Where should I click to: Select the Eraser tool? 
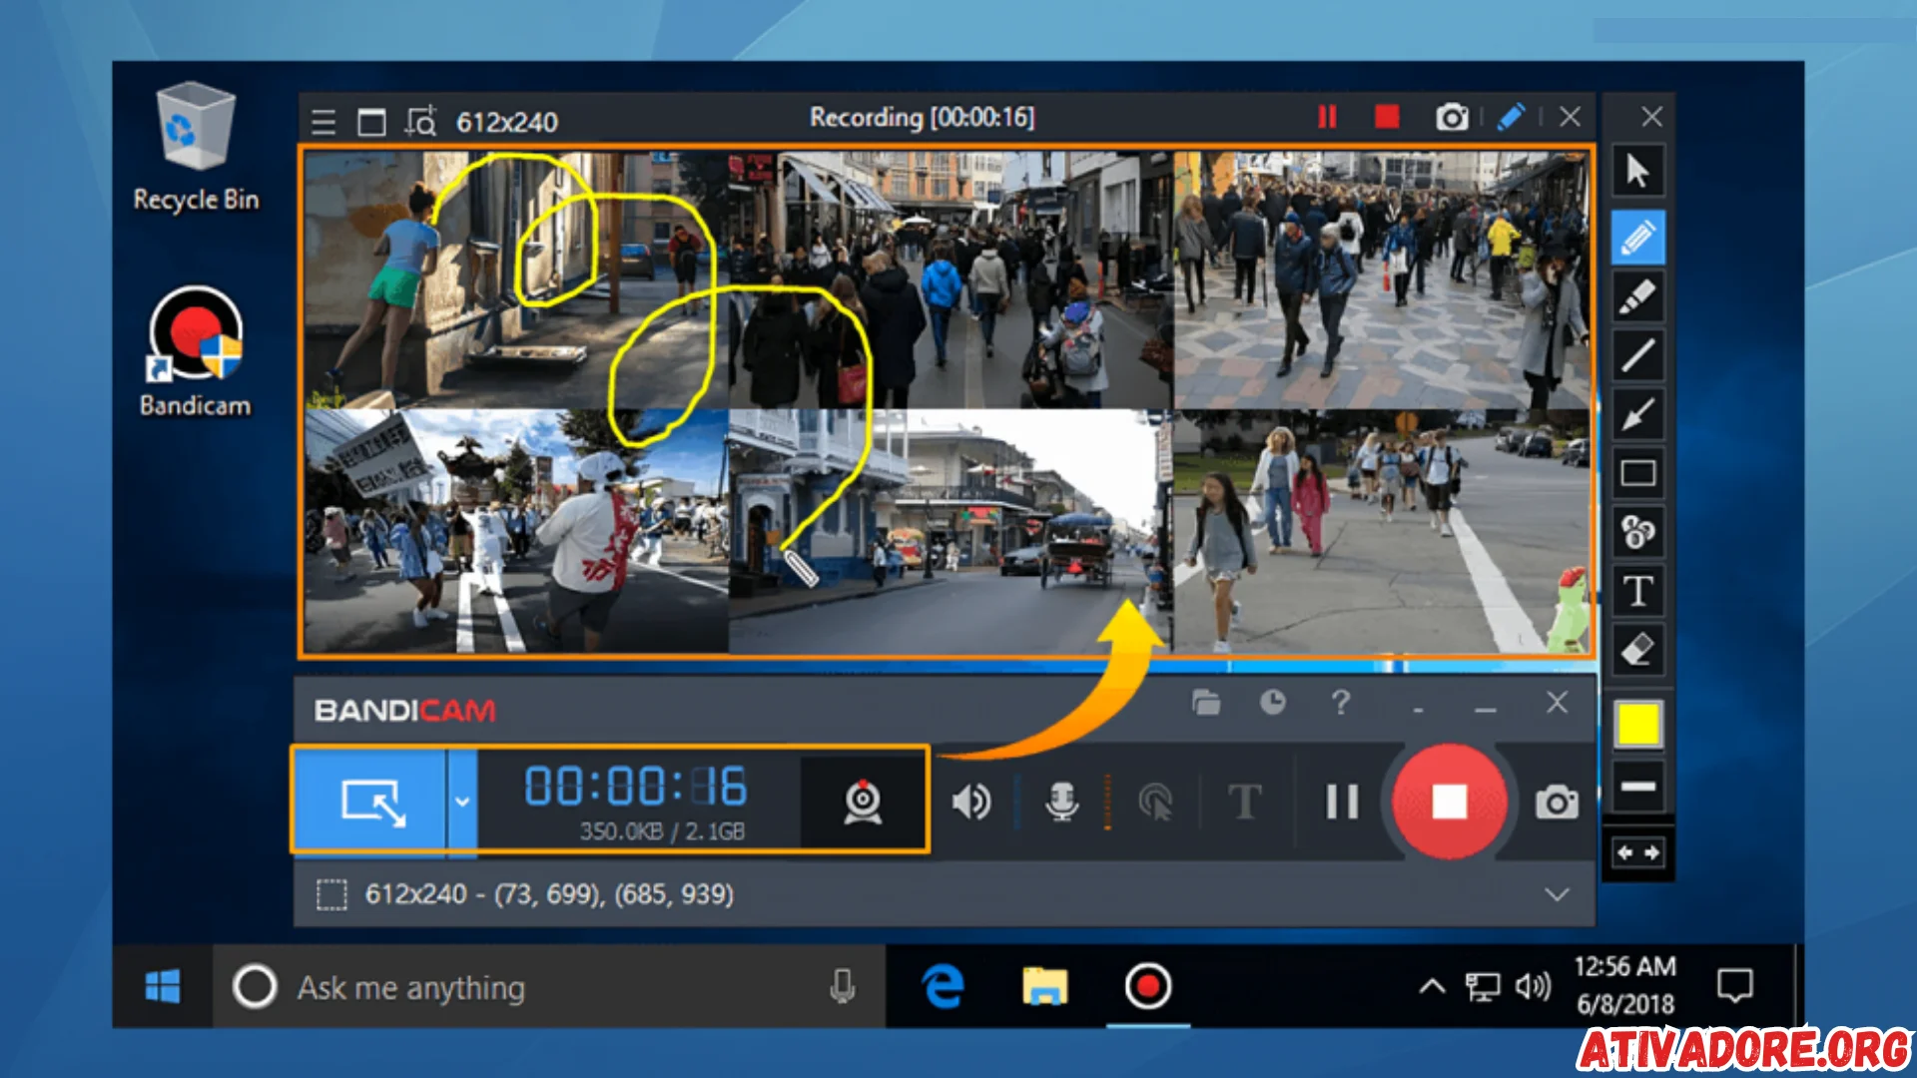coord(1637,650)
